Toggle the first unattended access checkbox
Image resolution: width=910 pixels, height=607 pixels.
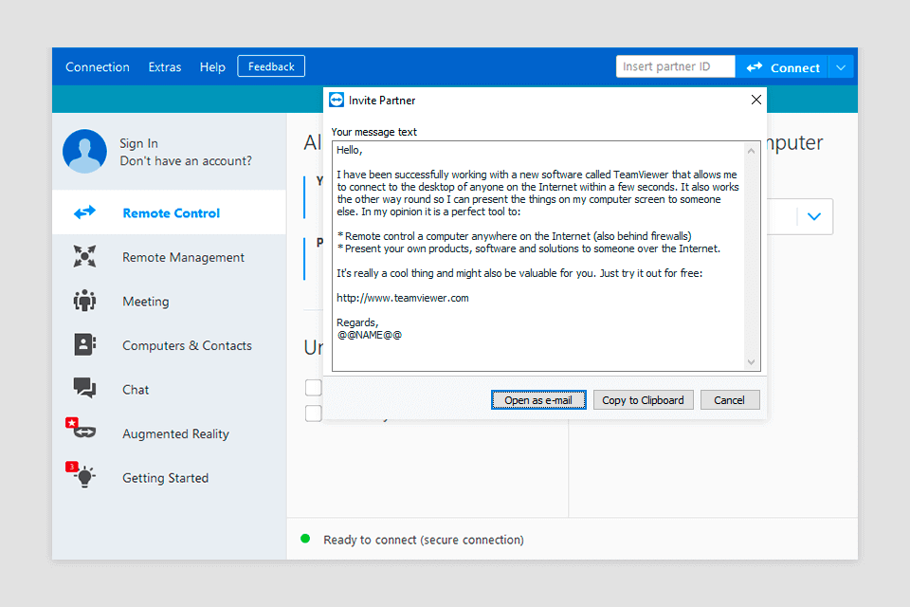tap(314, 387)
